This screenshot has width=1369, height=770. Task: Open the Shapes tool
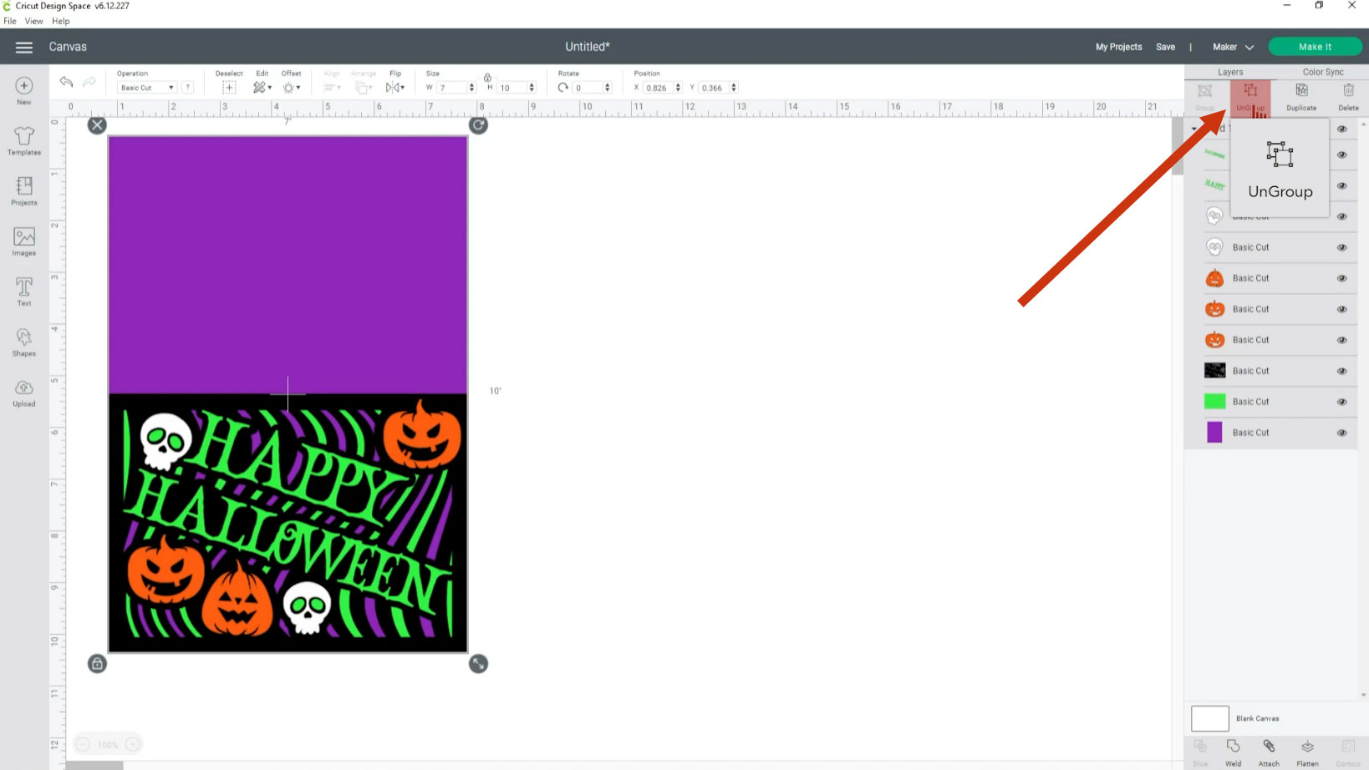coord(23,342)
